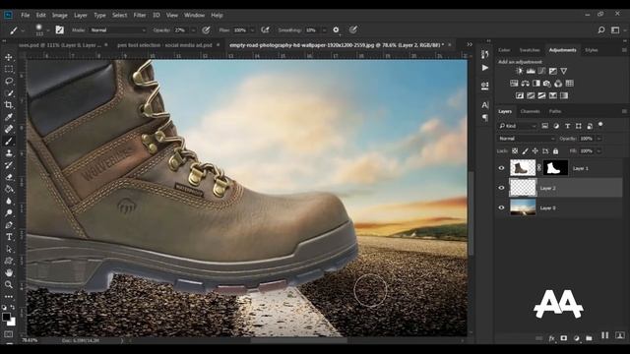
Task: Open the Flow value dropdown
Action: (x=252, y=30)
